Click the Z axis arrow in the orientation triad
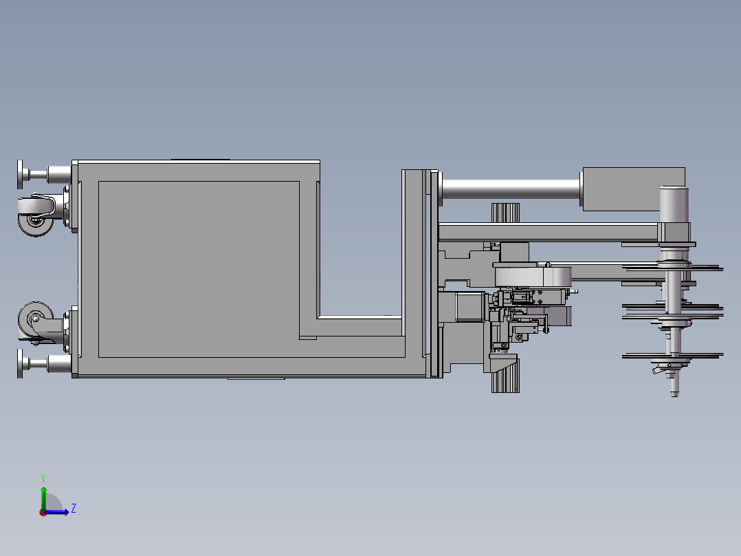The image size is (741, 556). [67, 511]
